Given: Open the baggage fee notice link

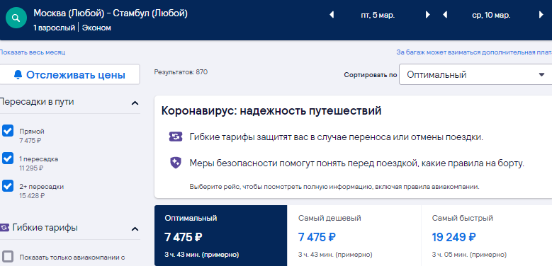Looking at the screenshot, I should coord(474,52).
